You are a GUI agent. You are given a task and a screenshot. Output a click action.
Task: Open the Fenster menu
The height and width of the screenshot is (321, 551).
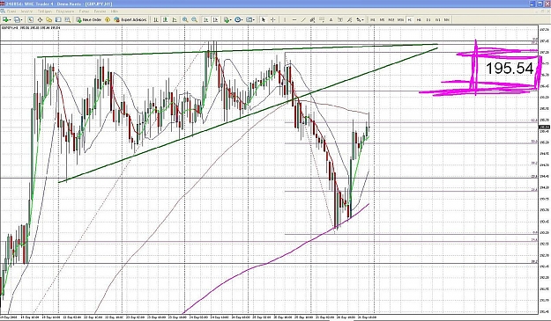(x=101, y=11)
